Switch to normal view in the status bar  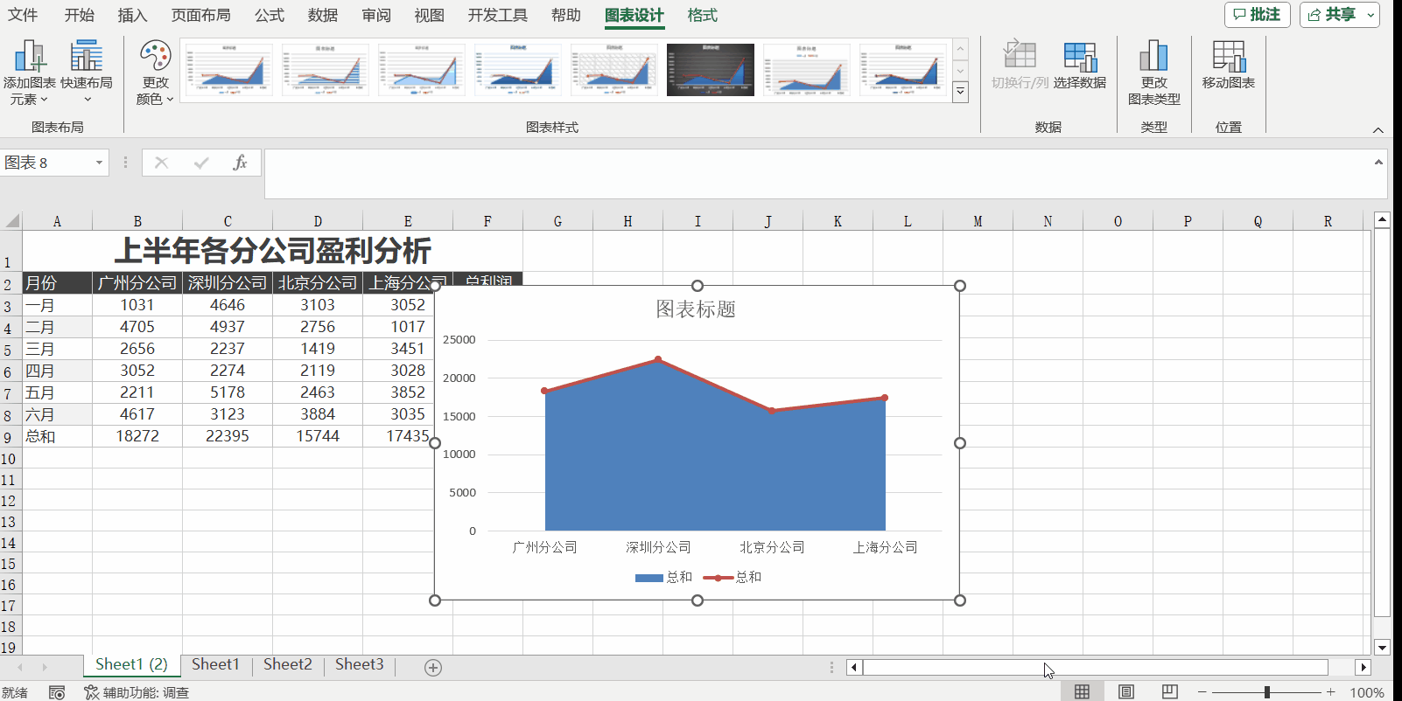pyautogui.click(x=1082, y=692)
